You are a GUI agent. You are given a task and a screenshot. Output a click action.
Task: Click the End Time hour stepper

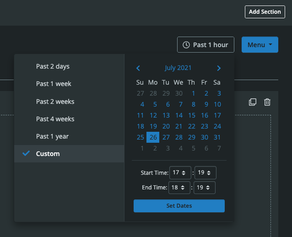point(179,188)
